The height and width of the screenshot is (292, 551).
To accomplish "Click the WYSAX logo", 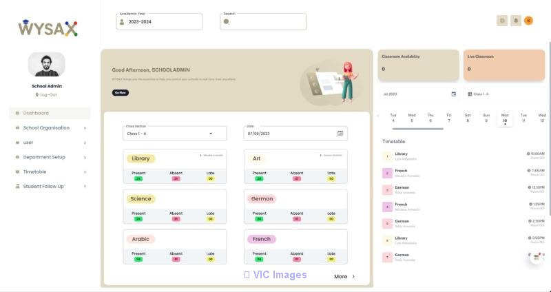I will pos(48,28).
